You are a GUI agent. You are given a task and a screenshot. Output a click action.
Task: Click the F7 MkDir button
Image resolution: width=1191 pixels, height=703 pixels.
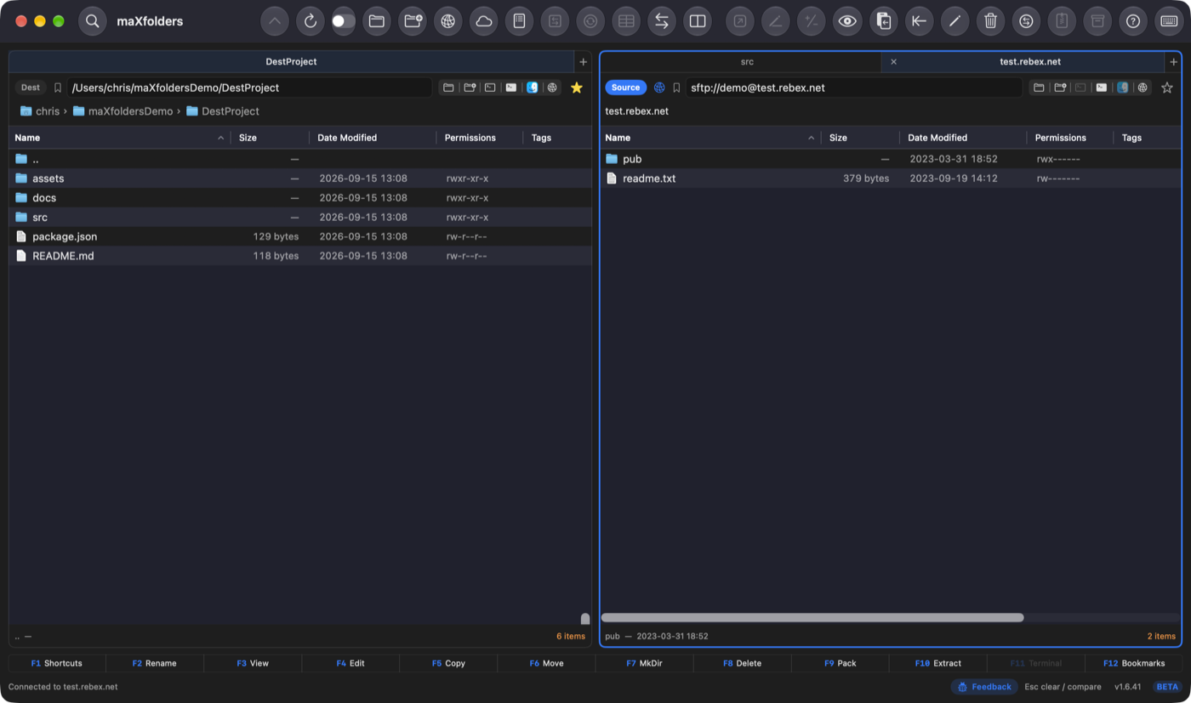click(644, 663)
